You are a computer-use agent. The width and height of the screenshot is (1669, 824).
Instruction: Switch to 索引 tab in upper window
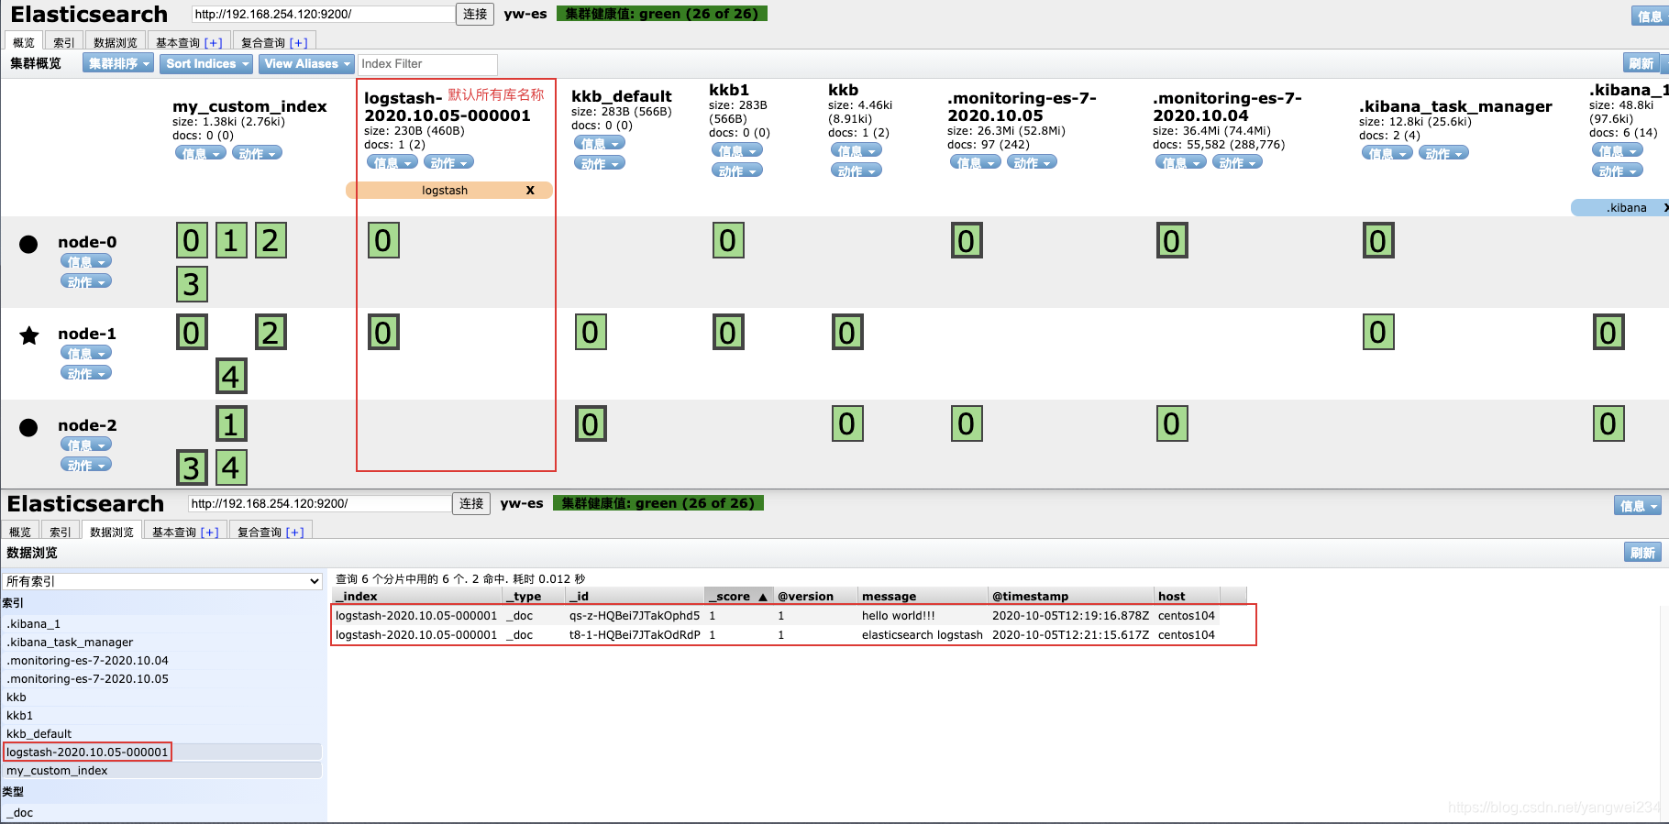pyautogui.click(x=64, y=42)
